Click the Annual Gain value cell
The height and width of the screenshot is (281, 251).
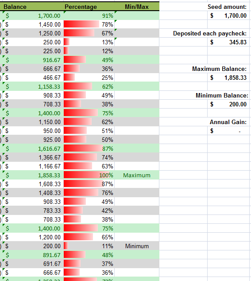(228, 131)
